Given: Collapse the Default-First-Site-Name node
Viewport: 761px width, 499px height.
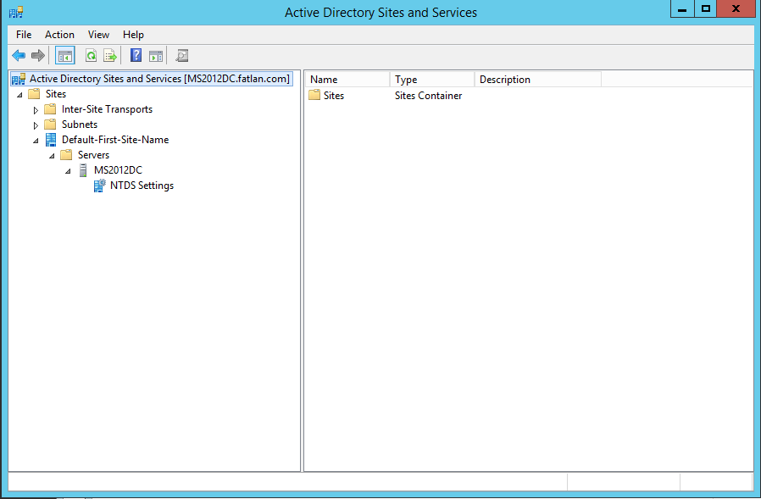Looking at the screenshot, I should [36, 141].
